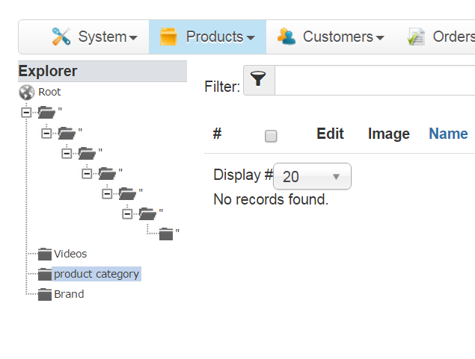Viewport: 475px width, 359px height.
Task: Open the Products dropdown menu
Action: tap(220, 37)
